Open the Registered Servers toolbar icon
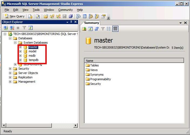 pos(78,16)
